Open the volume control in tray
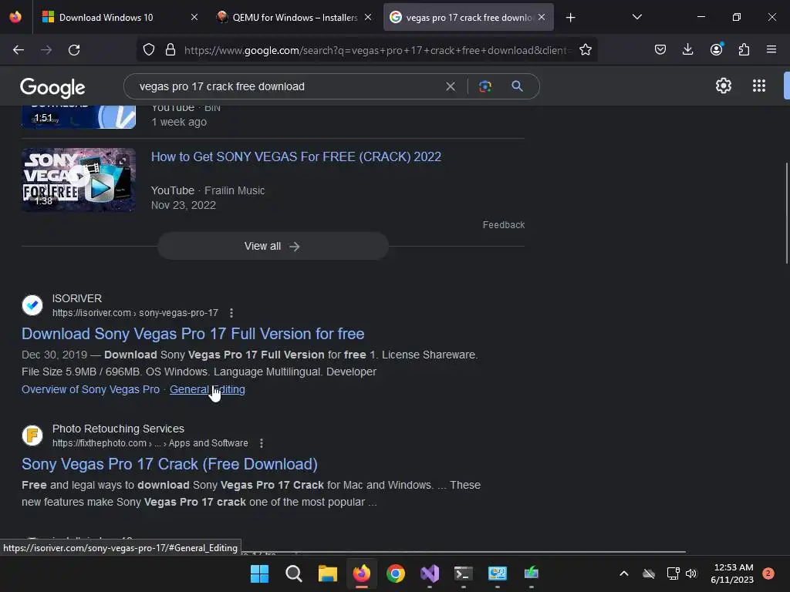 tap(691, 573)
